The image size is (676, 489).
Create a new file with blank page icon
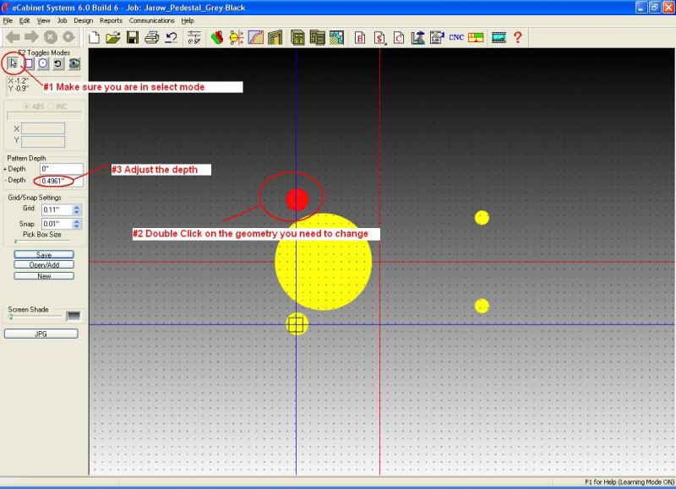click(x=95, y=37)
